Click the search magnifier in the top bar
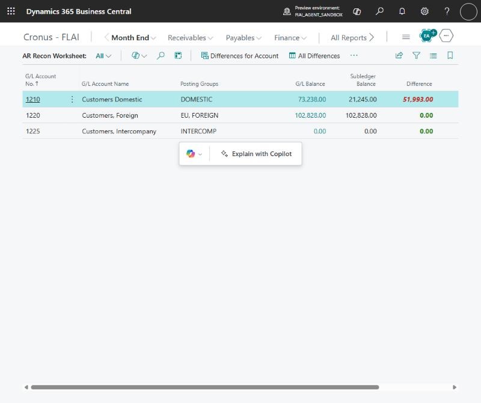The width and height of the screenshot is (481, 403). tap(379, 11)
